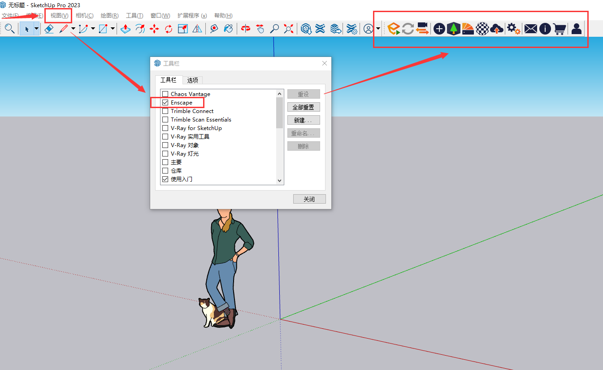Select the Move tool
The height and width of the screenshot is (370, 603).
coord(154,28)
